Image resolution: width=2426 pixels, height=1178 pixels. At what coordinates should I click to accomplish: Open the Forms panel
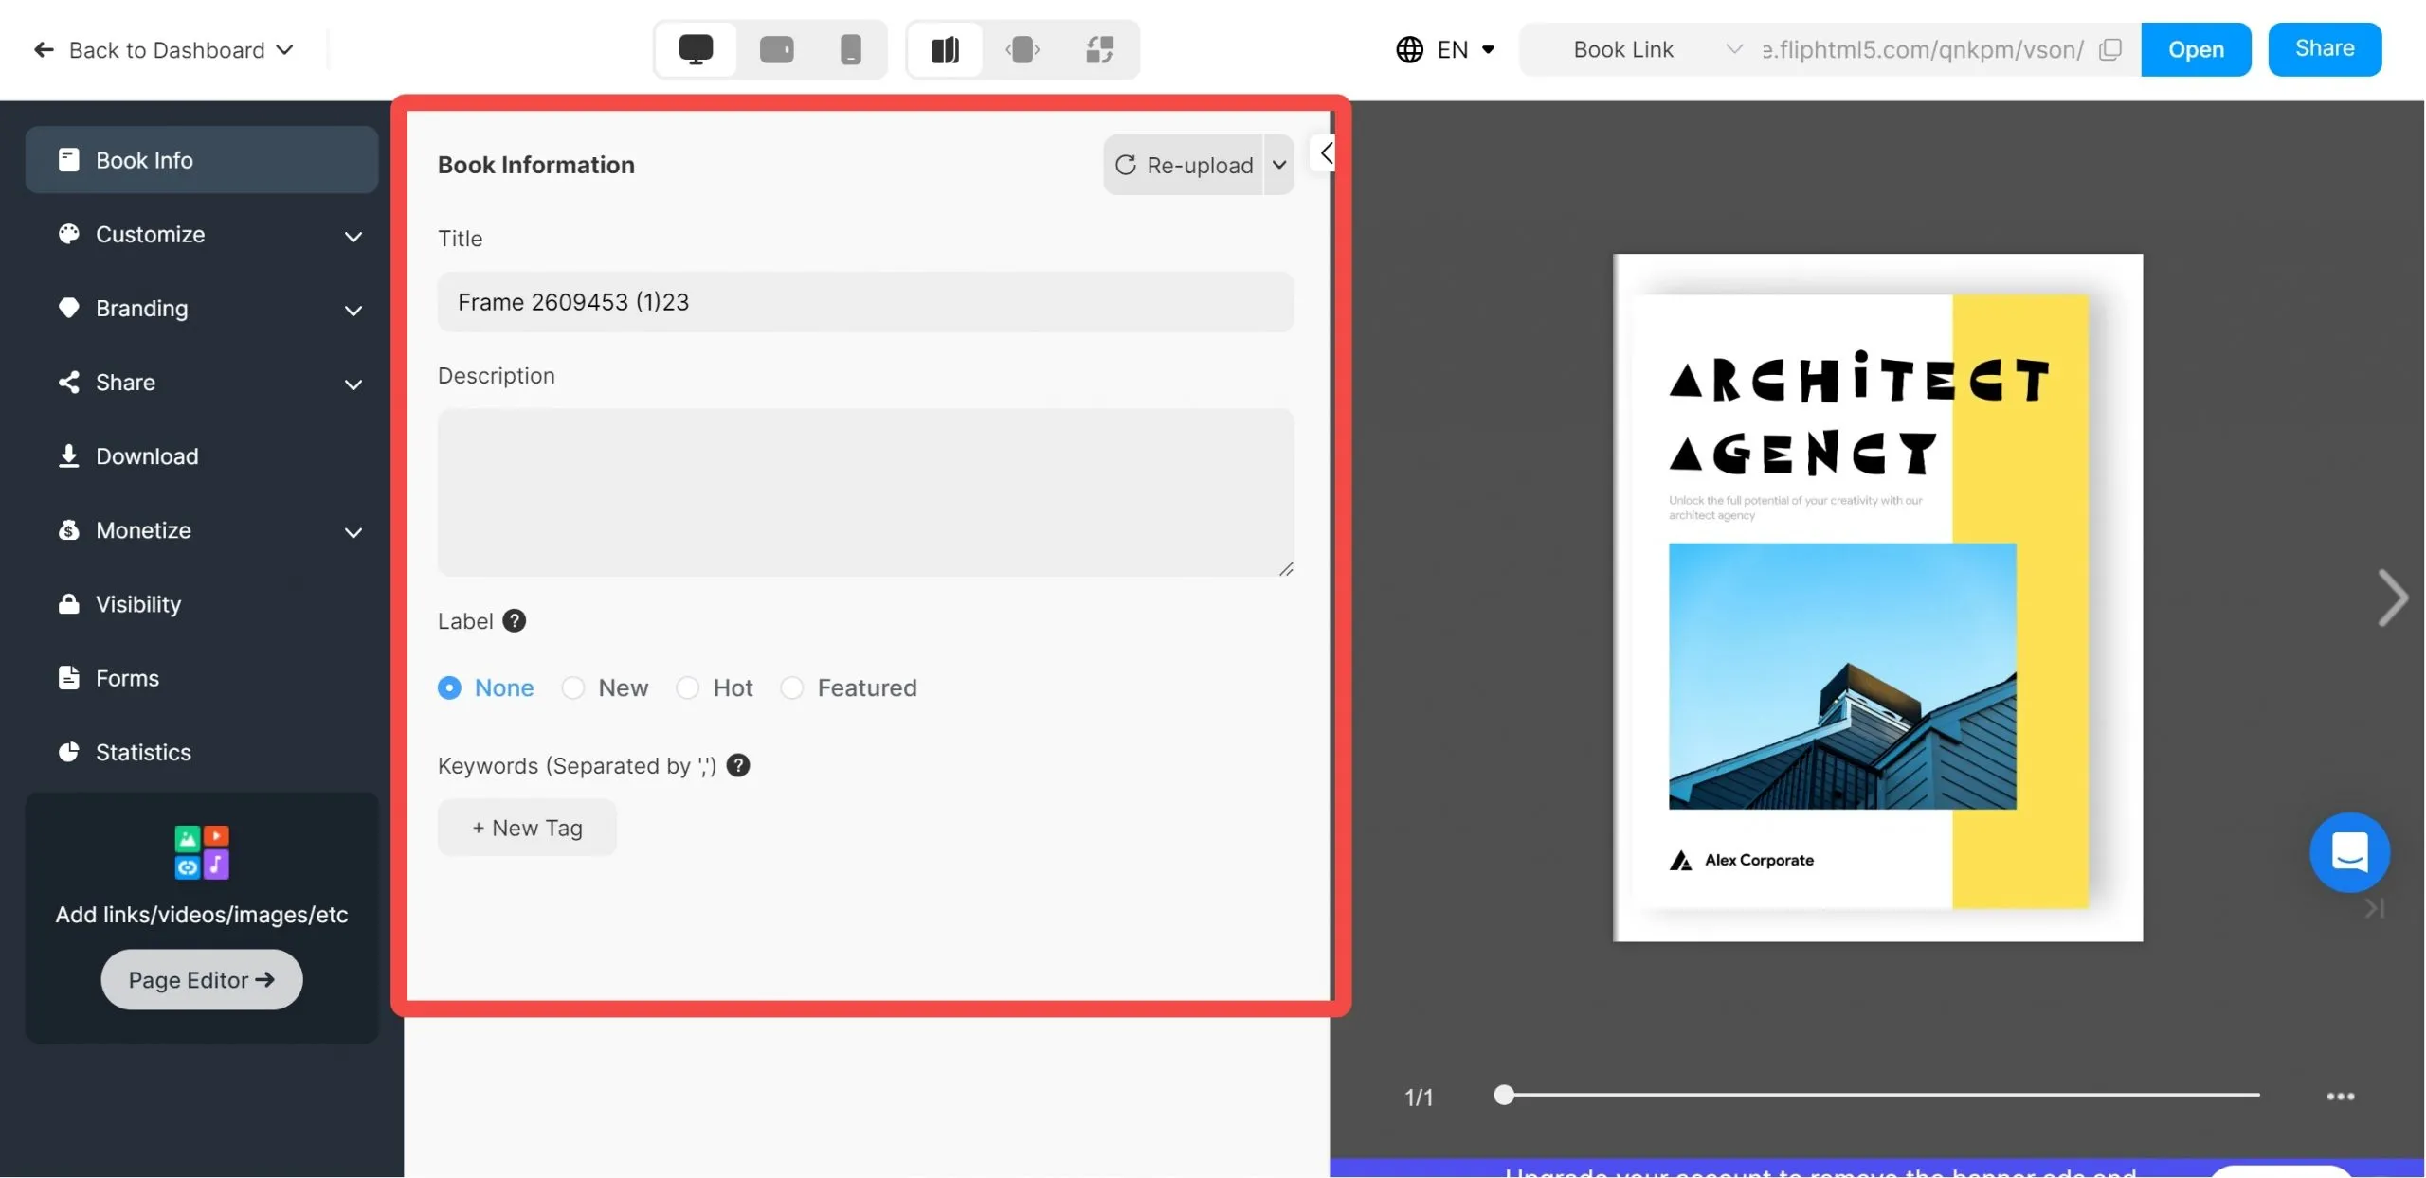pos(127,678)
